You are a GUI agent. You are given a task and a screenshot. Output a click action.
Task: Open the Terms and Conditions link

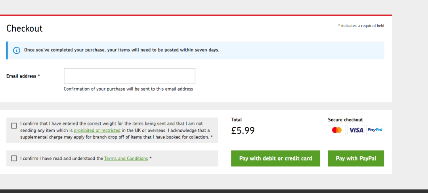126,159
